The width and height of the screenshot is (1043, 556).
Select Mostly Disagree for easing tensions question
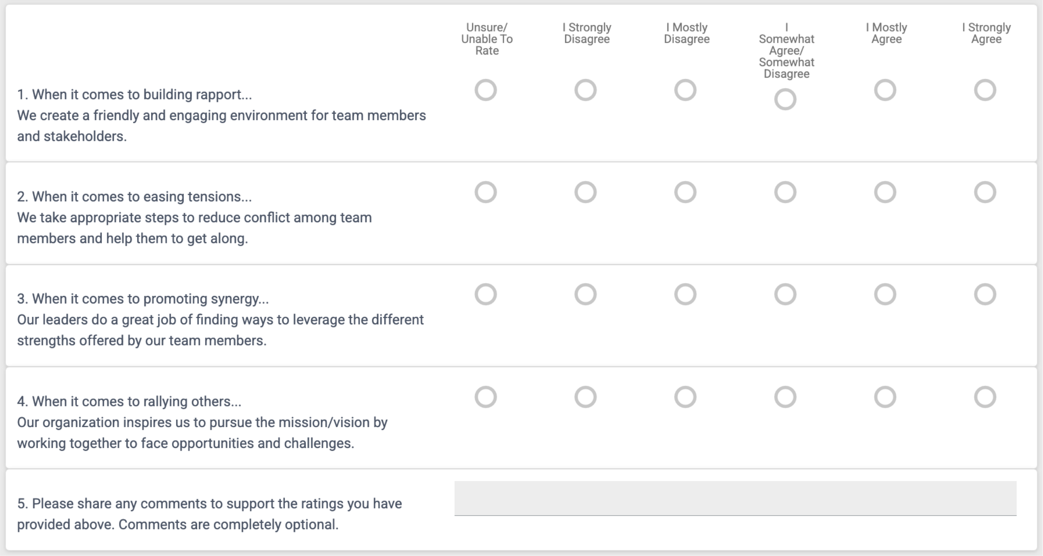click(x=685, y=192)
